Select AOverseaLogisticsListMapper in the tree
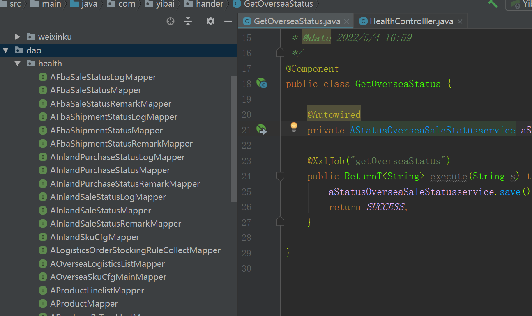 pos(107,263)
